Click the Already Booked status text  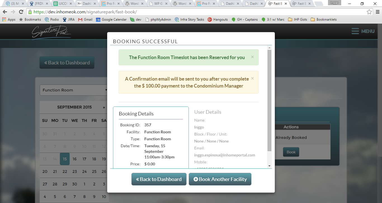click(291, 137)
